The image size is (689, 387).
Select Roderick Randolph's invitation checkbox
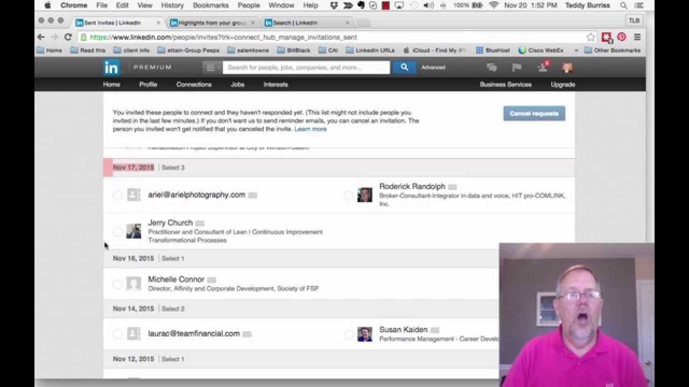tap(348, 195)
